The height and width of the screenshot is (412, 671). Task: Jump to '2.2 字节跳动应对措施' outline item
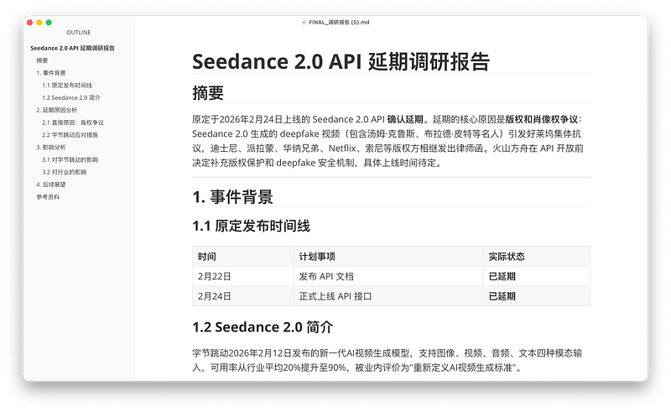(x=70, y=135)
